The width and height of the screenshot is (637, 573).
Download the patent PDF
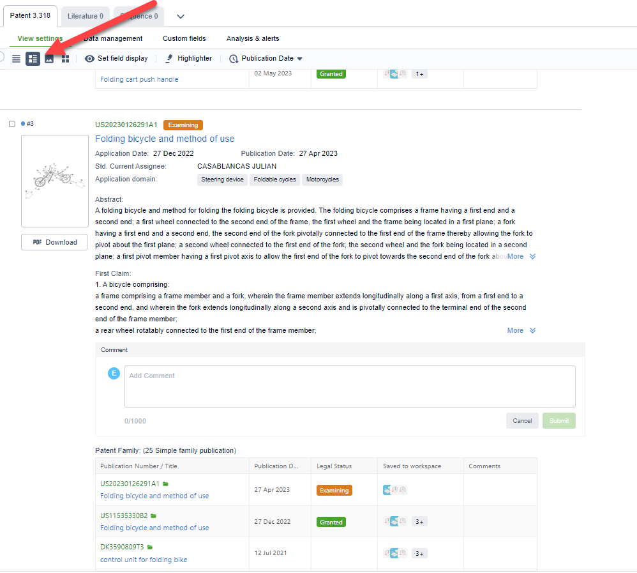coord(54,242)
